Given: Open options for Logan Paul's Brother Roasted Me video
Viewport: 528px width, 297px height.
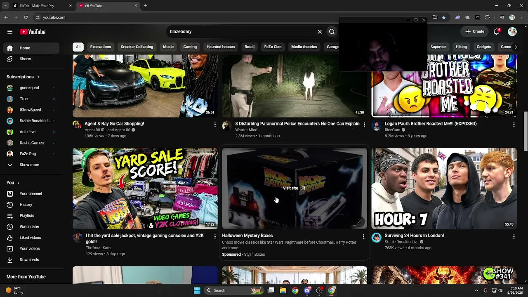Looking at the screenshot, I should (514, 124).
